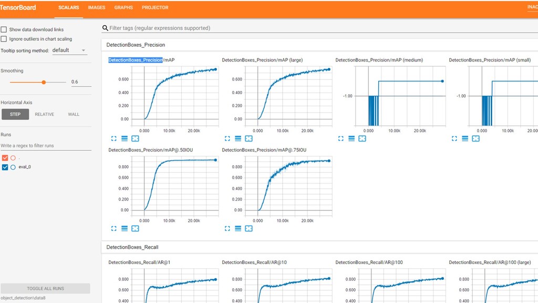
Task: Click the DetectionBoxes_Precision/mAP plot area
Action: pos(174,96)
